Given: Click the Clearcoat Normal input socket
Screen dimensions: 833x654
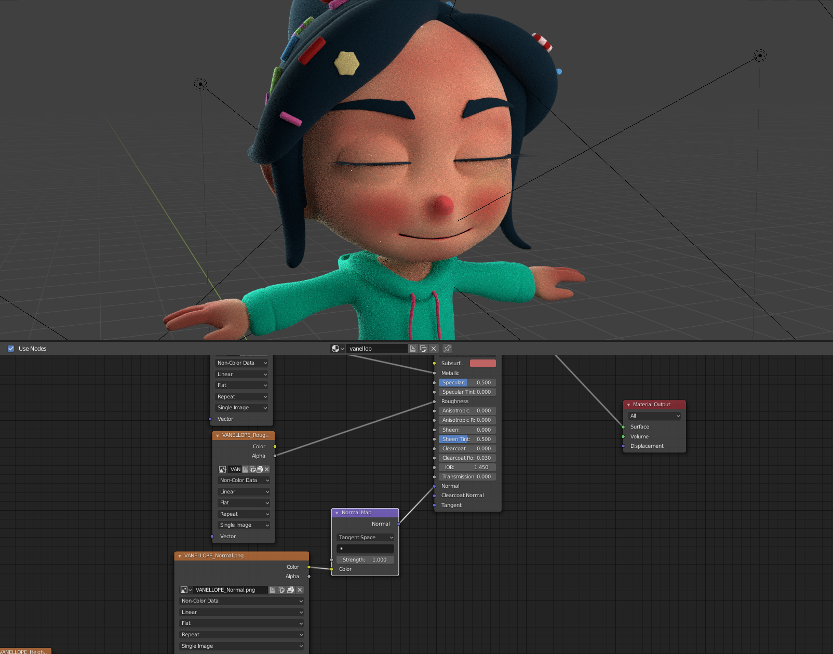Looking at the screenshot, I should [434, 496].
